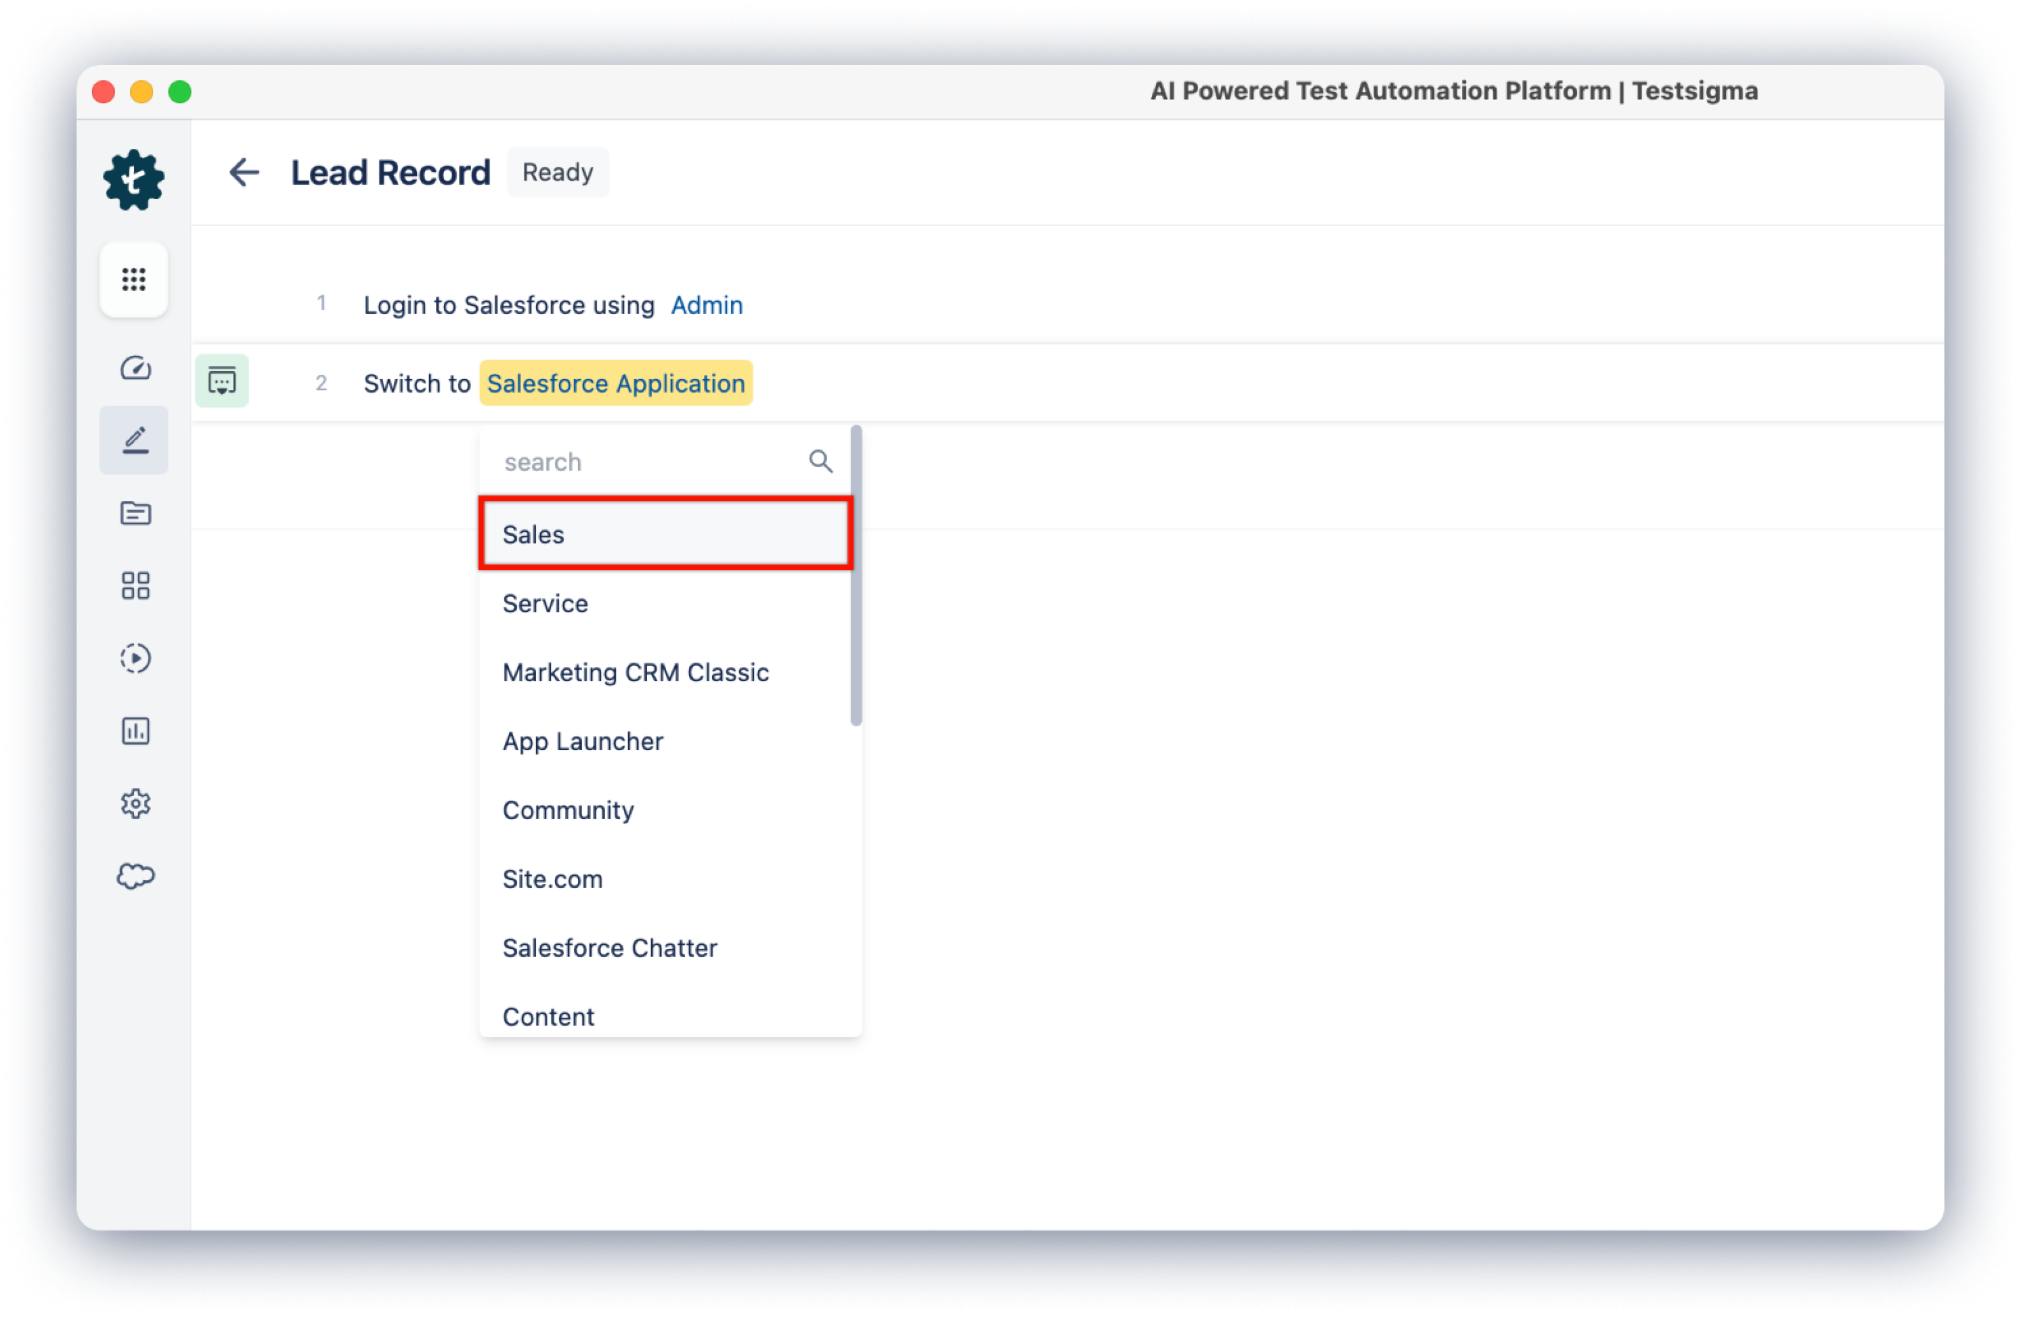Click the search magnifier icon in dropdown
This screenshot has height=1319, width=2021.
click(x=820, y=461)
